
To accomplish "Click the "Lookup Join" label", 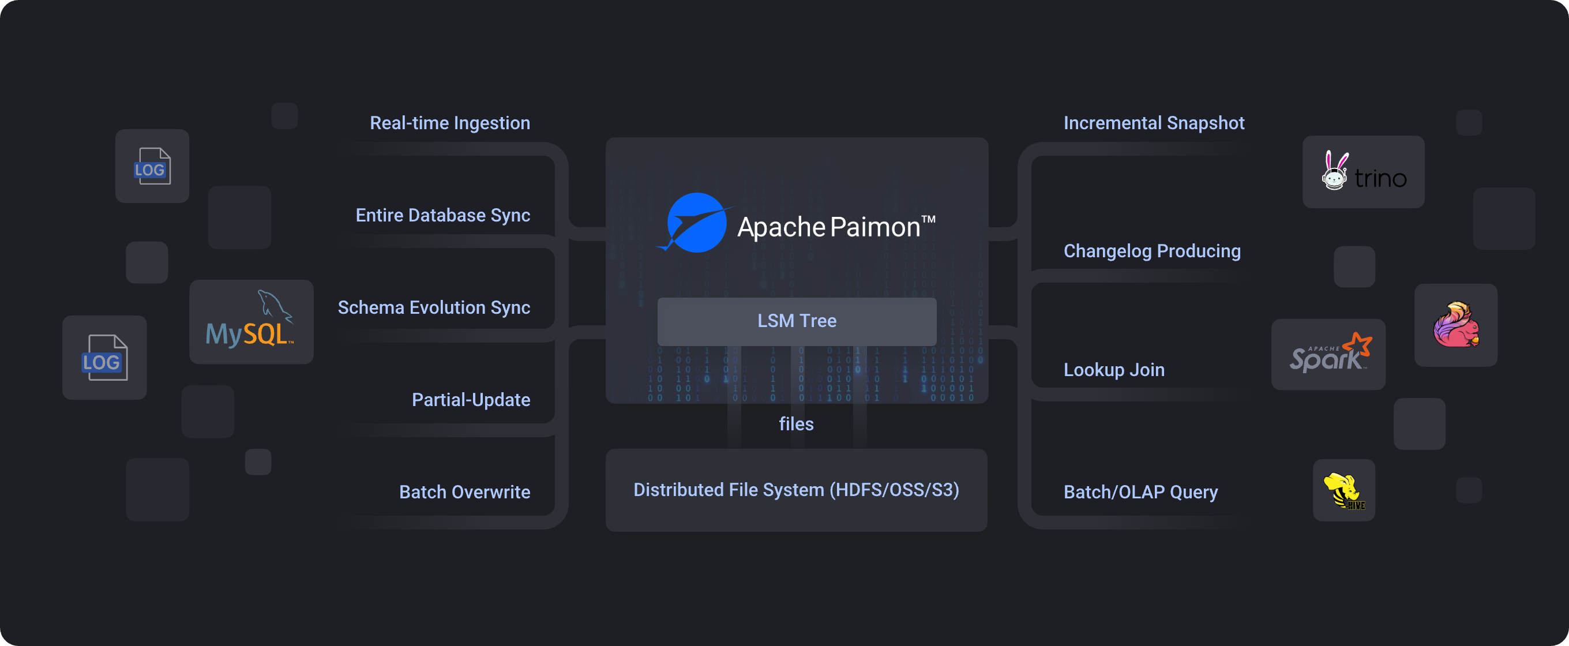I will (1114, 370).
